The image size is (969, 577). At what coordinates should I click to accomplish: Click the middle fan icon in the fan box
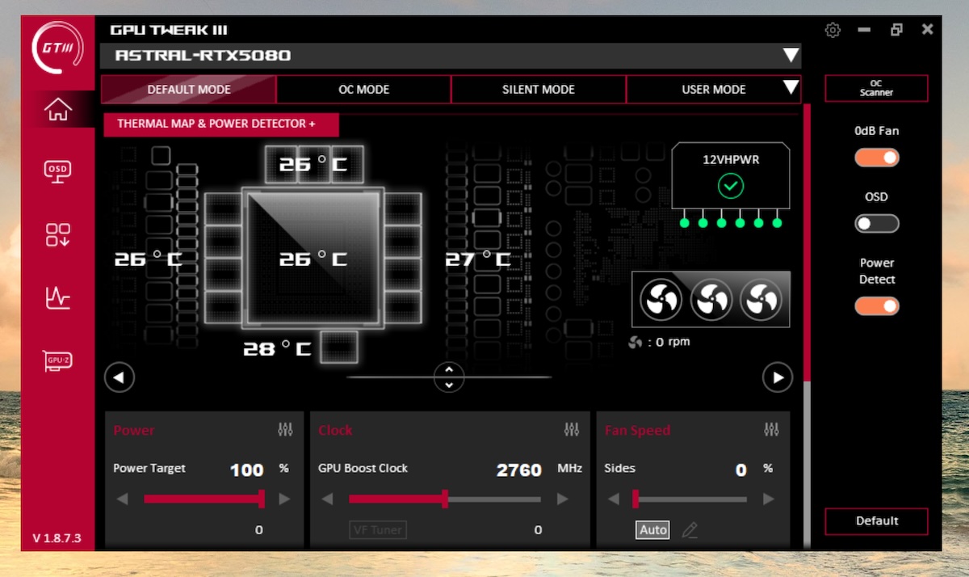[711, 300]
